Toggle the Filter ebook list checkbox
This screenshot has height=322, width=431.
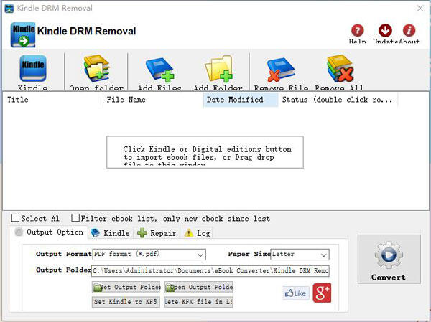(x=75, y=218)
